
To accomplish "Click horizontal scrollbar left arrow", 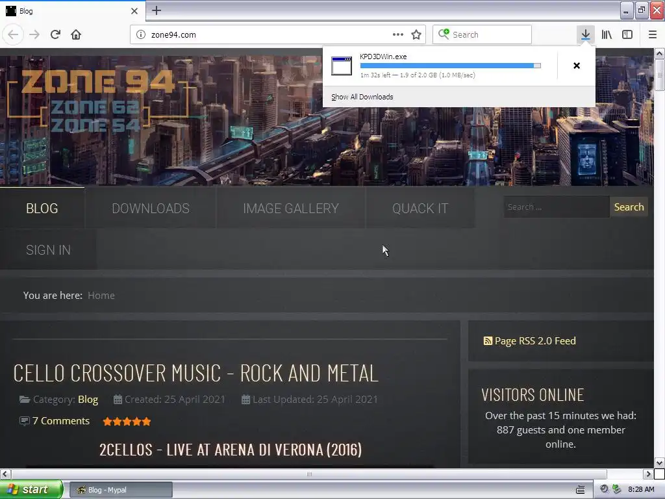I will coord(5,474).
